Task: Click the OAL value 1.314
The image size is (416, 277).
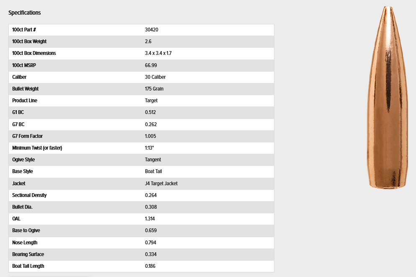Action: [x=150, y=219]
